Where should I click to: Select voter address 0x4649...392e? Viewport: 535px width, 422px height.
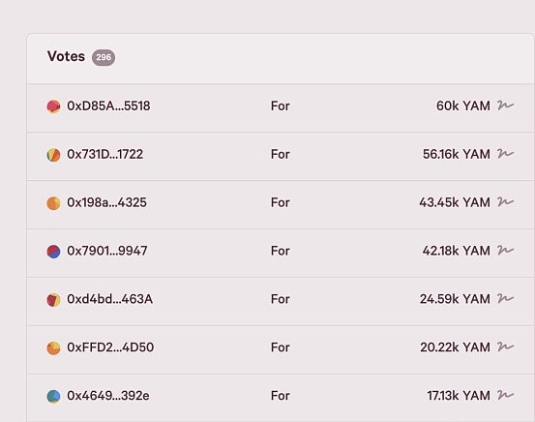click(x=108, y=396)
